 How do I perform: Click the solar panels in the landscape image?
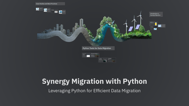tap(134, 28)
